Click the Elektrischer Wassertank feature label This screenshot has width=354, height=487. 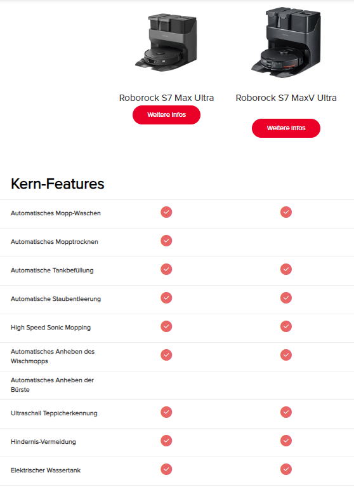(46, 470)
